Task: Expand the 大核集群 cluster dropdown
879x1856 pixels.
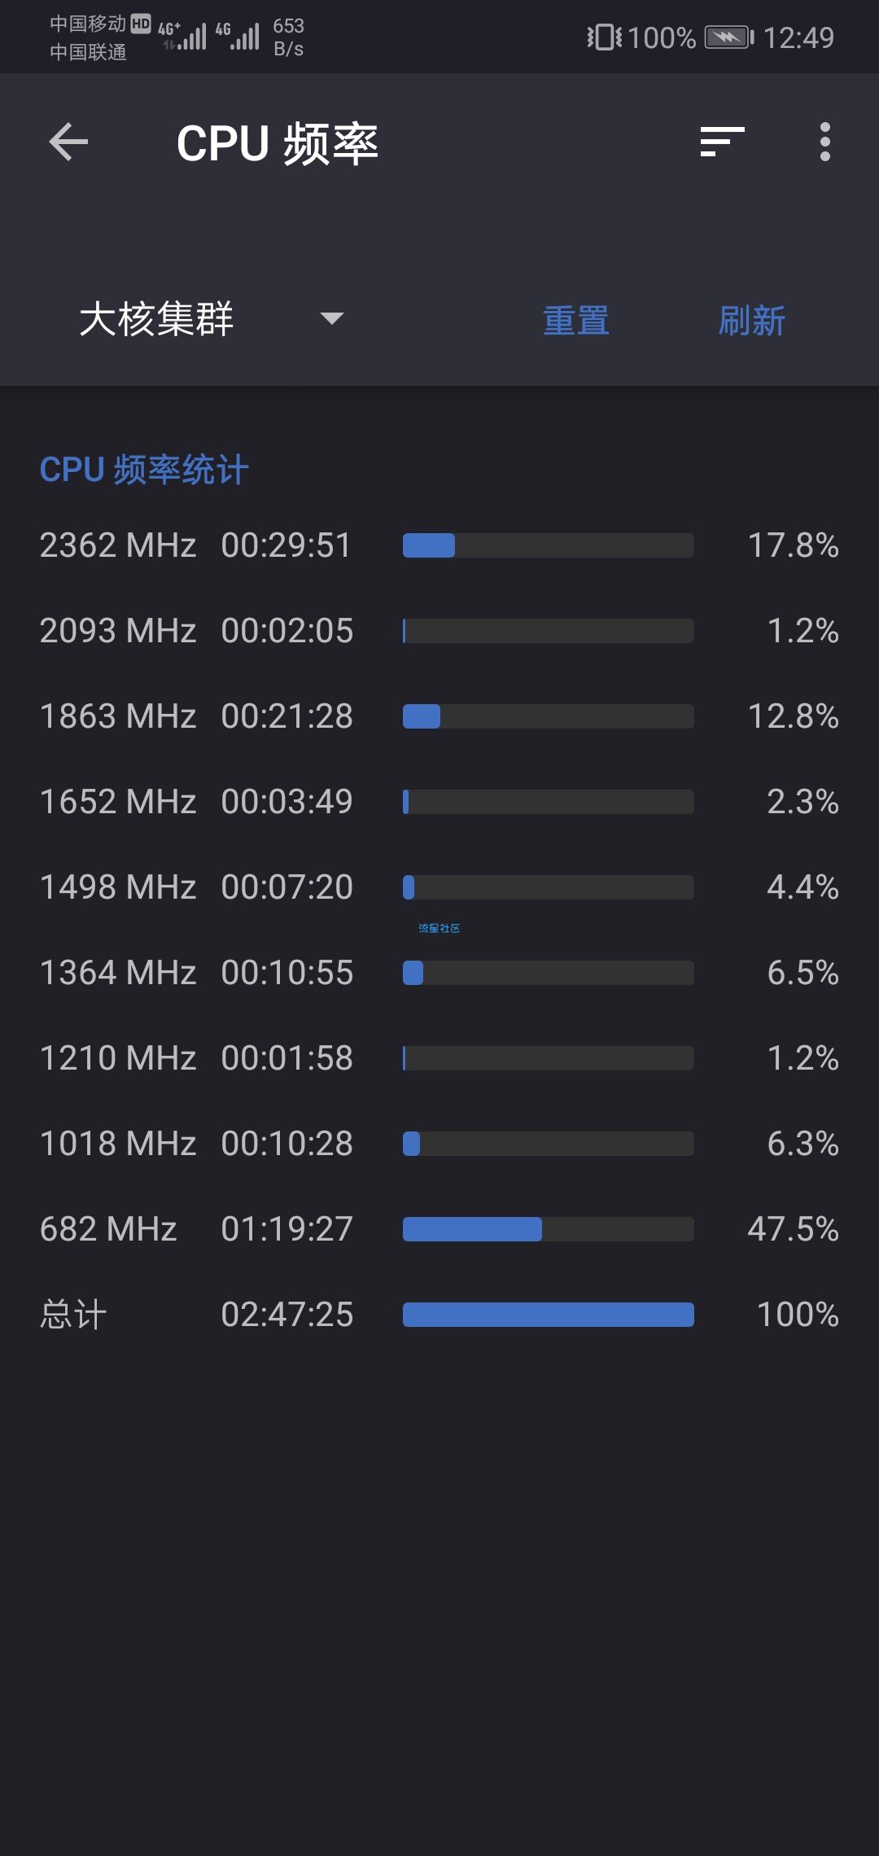Action: tap(212, 318)
